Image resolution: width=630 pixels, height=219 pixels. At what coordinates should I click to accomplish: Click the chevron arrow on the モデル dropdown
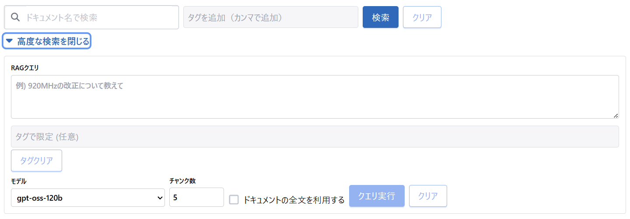(x=159, y=198)
